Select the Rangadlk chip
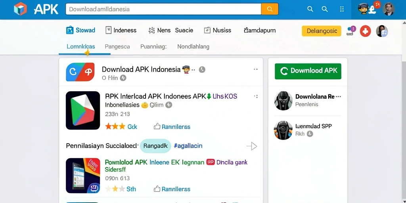Screen dimensions: 406x203 coord(155,146)
